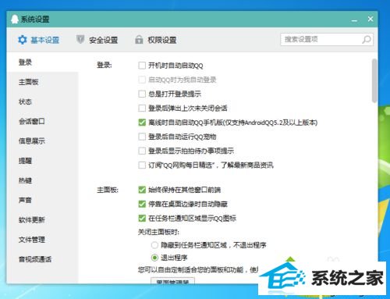Image resolution: width=390 pixels, height=299 pixels.
Task: Open 声音 settings in sidebar
Action: pos(43,200)
